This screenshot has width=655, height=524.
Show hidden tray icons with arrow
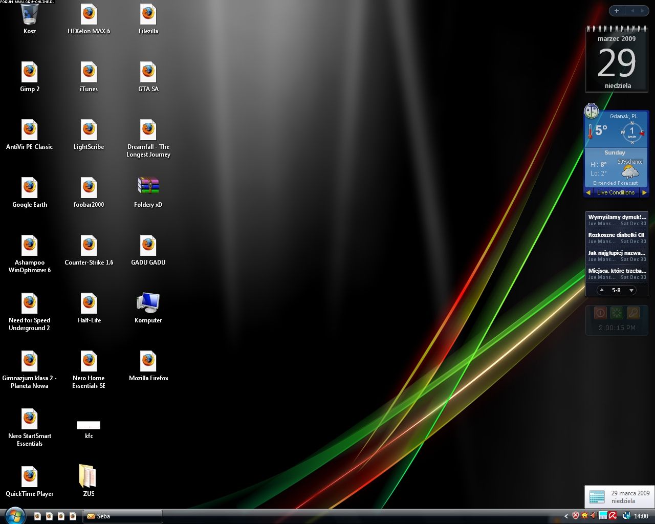pyautogui.click(x=566, y=516)
